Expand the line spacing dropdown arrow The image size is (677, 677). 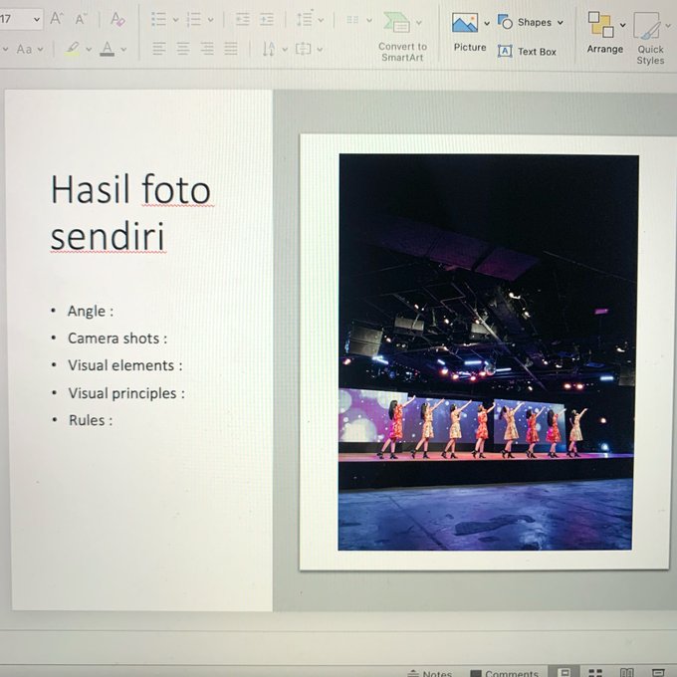(321, 20)
